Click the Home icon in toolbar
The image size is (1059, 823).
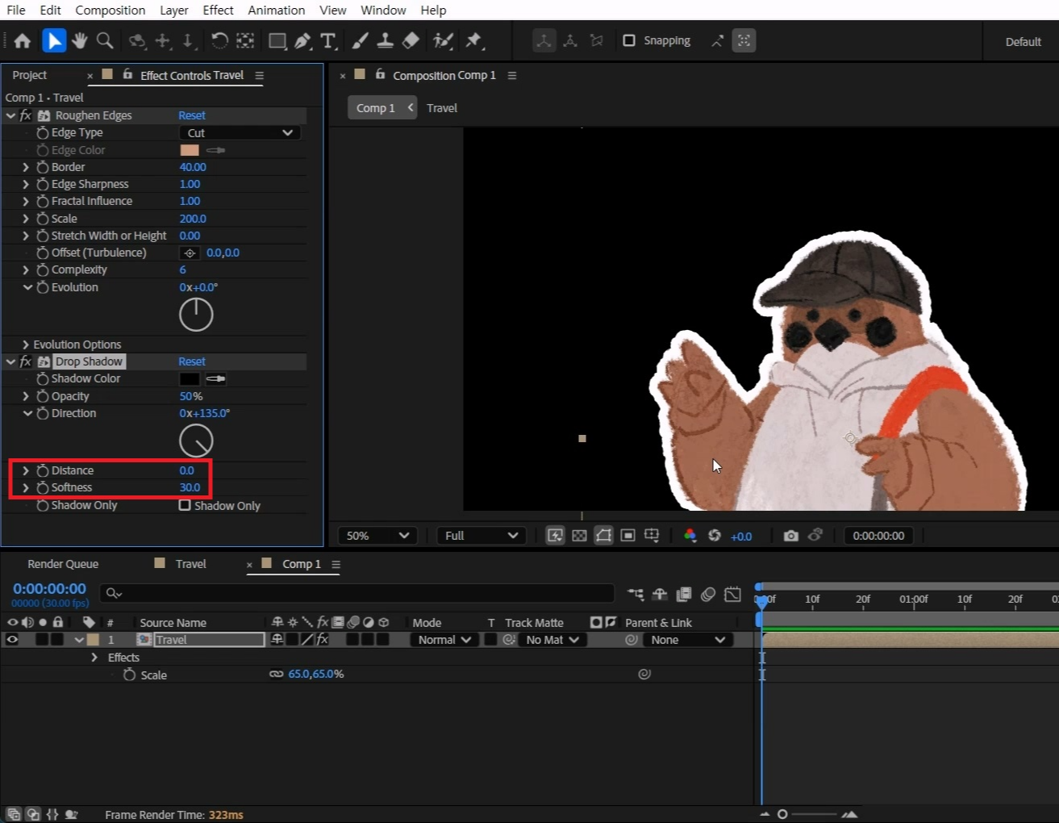tap(23, 40)
